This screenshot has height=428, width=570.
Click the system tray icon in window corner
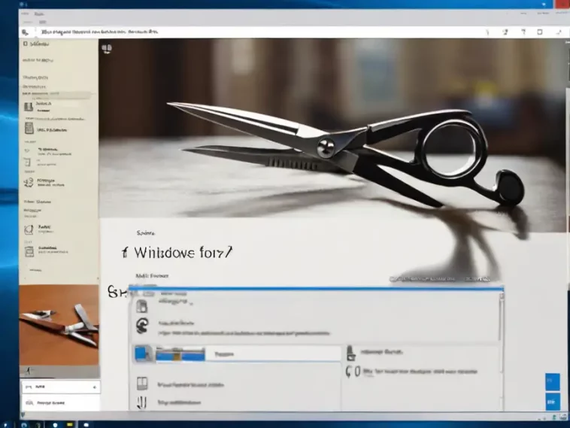click(x=563, y=417)
